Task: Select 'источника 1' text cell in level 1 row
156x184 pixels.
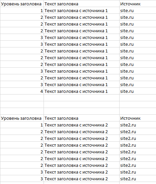Action: coord(81,10)
